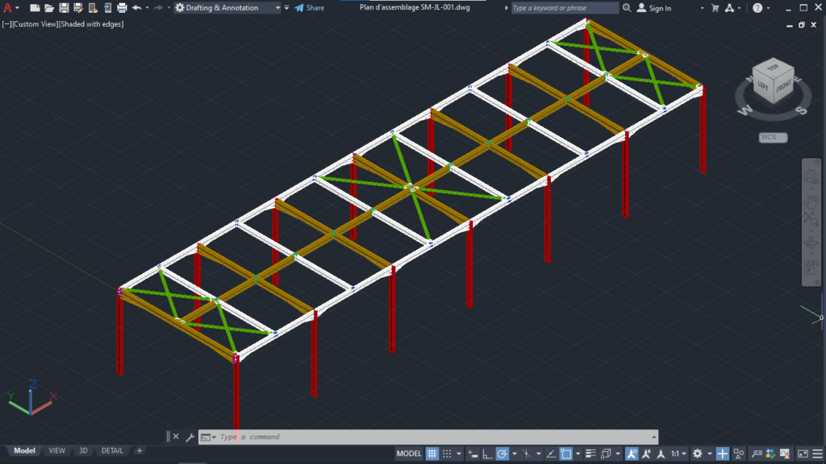Click the Save As icon
The height and width of the screenshot is (464, 826).
coord(78,8)
